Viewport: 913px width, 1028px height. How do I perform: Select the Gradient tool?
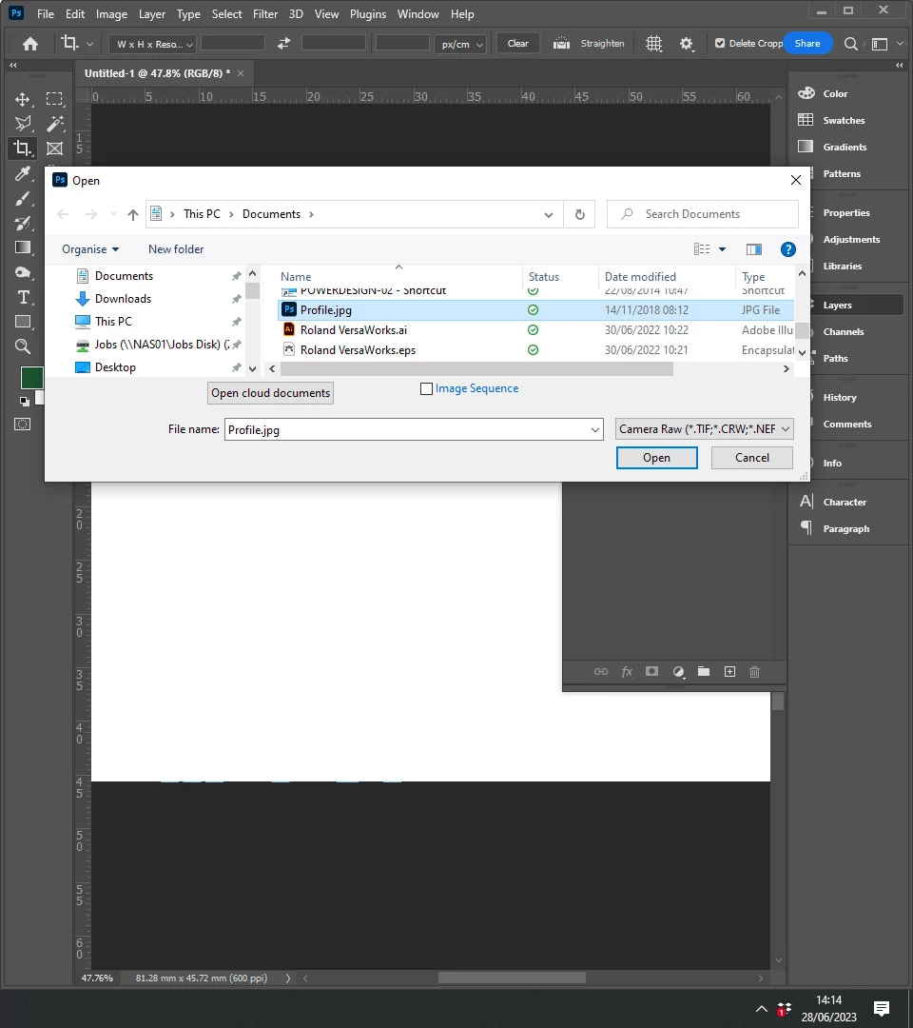[x=22, y=247]
